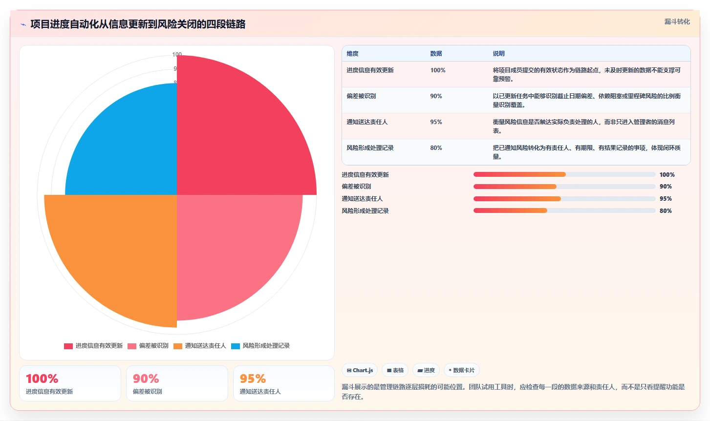Click the 100% label beside first progress bar

tap(667, 175)
